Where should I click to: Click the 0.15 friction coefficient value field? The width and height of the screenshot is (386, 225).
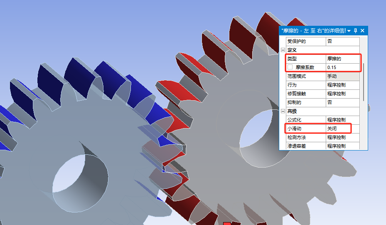(342, 67)
